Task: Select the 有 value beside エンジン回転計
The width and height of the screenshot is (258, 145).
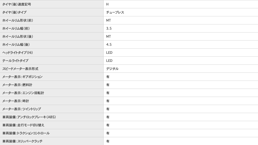Action: pos(108,93)
